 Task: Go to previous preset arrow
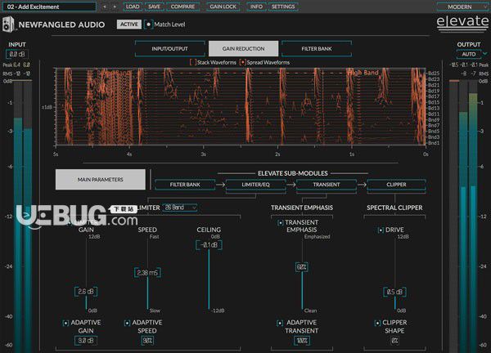pyautogui.click(x=105, y=7)
